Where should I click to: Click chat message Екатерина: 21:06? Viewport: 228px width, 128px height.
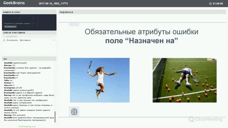pos(13,88)
